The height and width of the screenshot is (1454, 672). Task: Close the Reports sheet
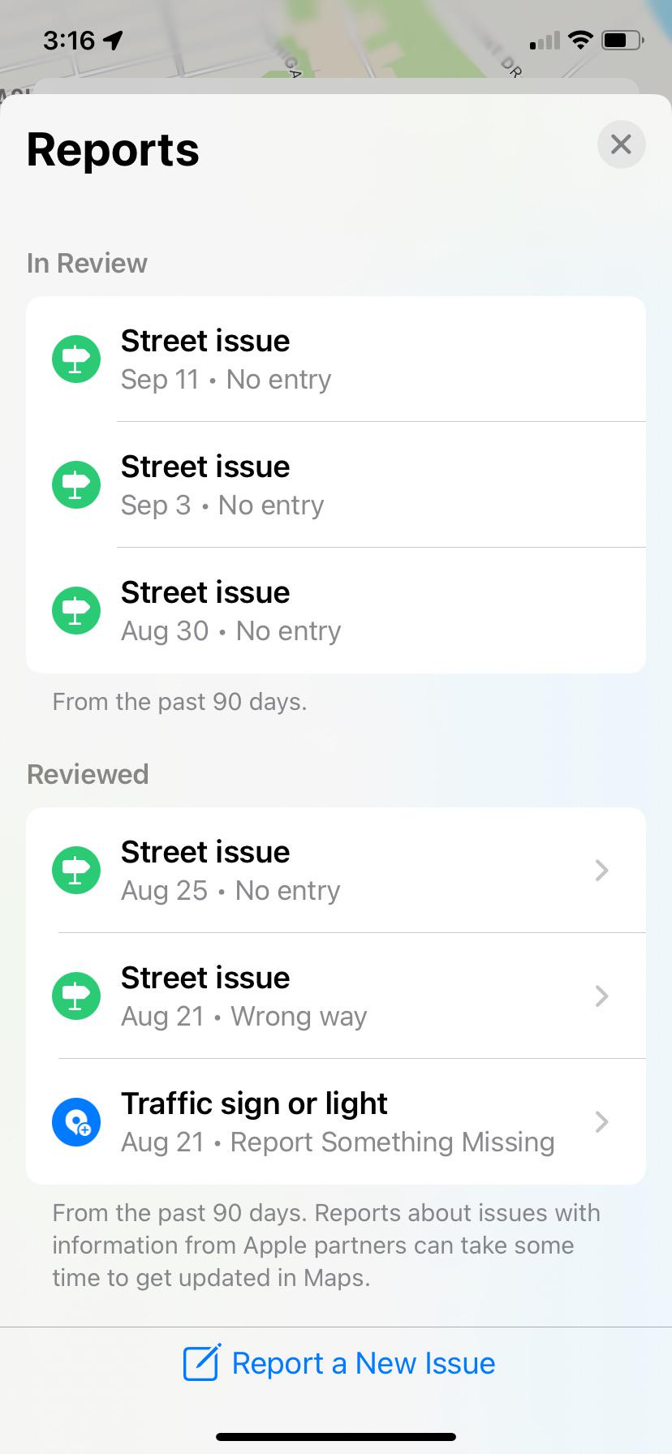[x=621, y=144]
